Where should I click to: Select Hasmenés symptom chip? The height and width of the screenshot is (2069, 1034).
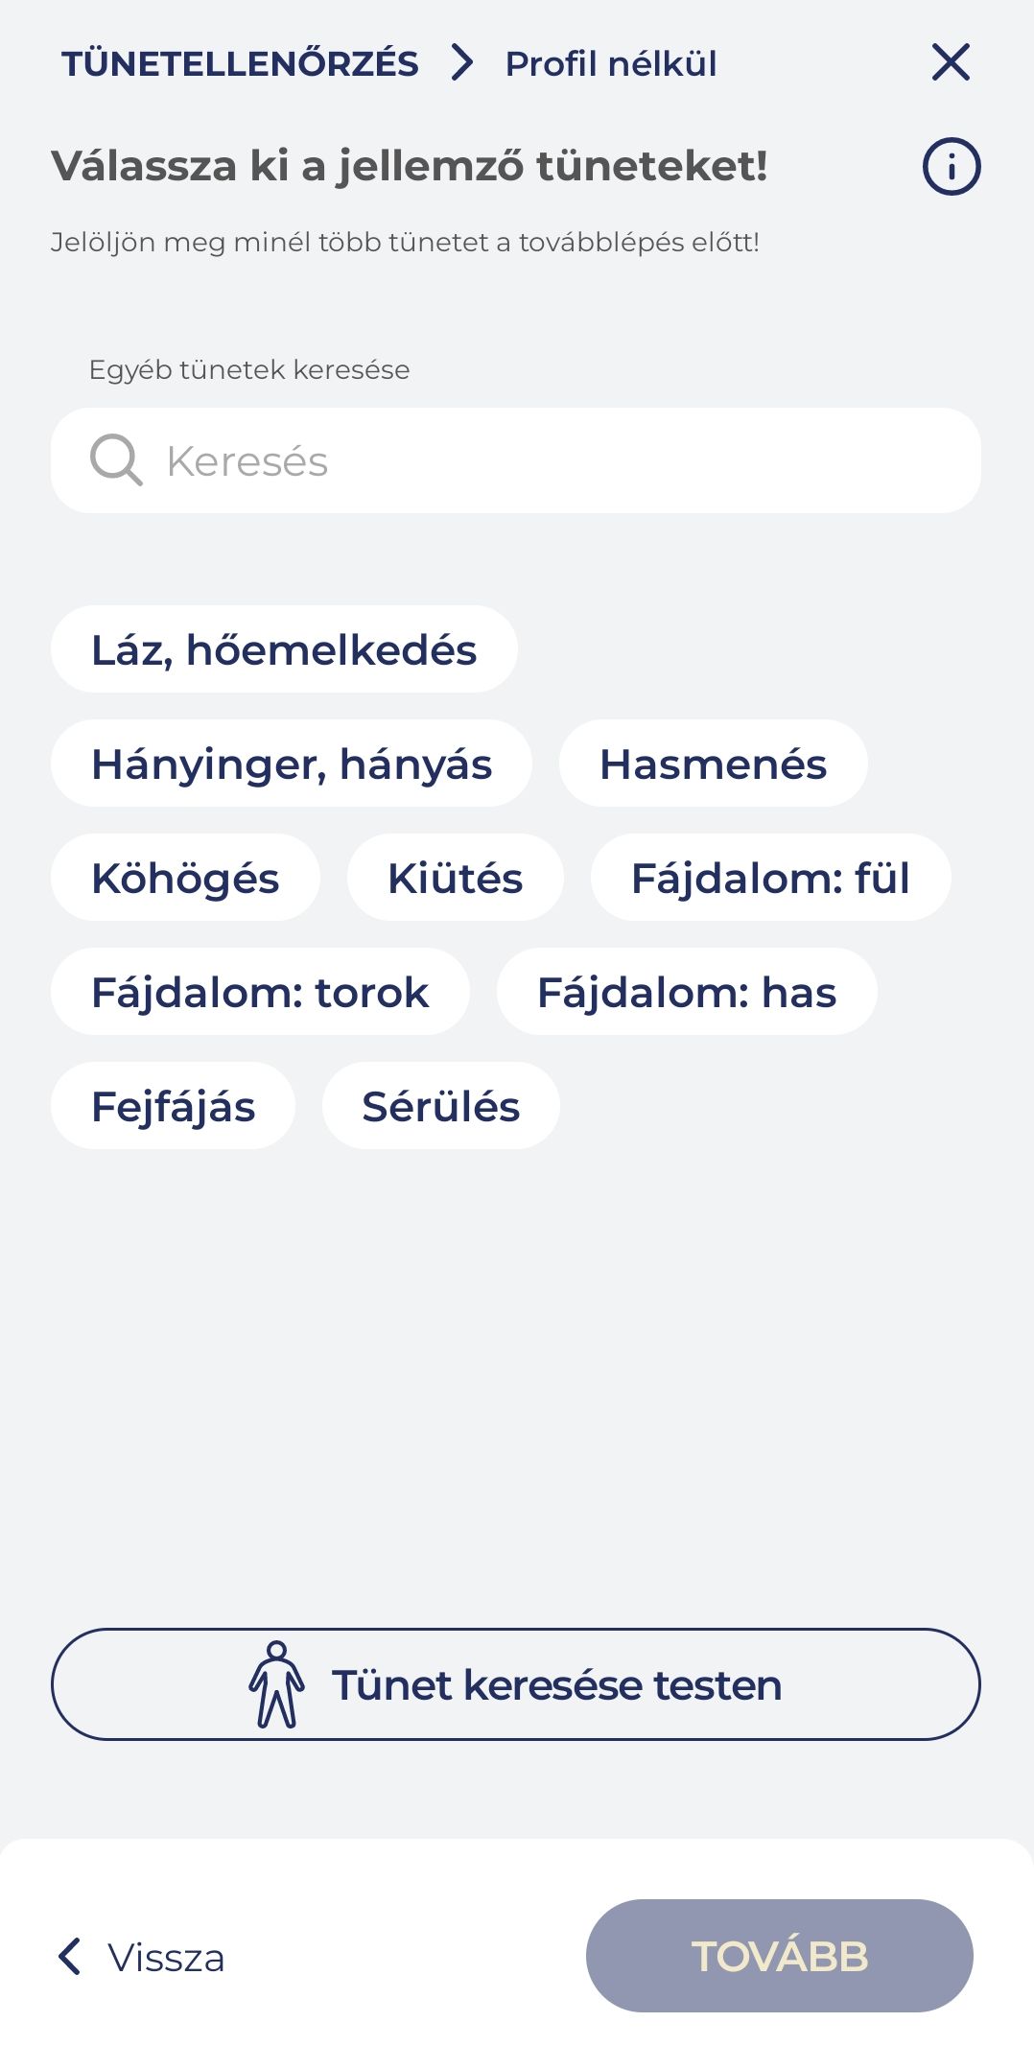[x=713, y=764]
